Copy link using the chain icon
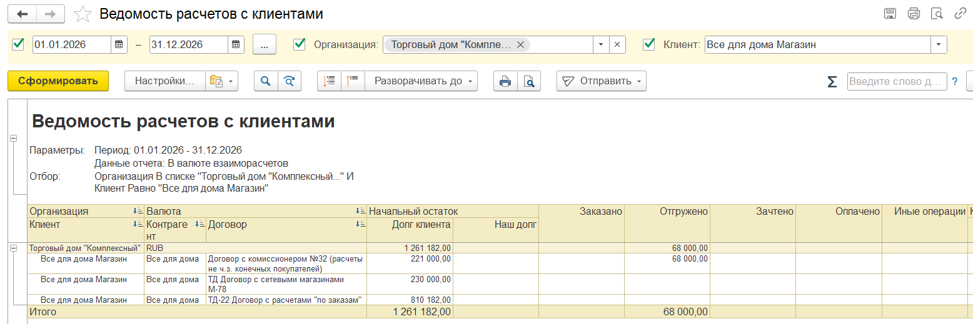This screenshot has height=324, width=973. [960, 14]
